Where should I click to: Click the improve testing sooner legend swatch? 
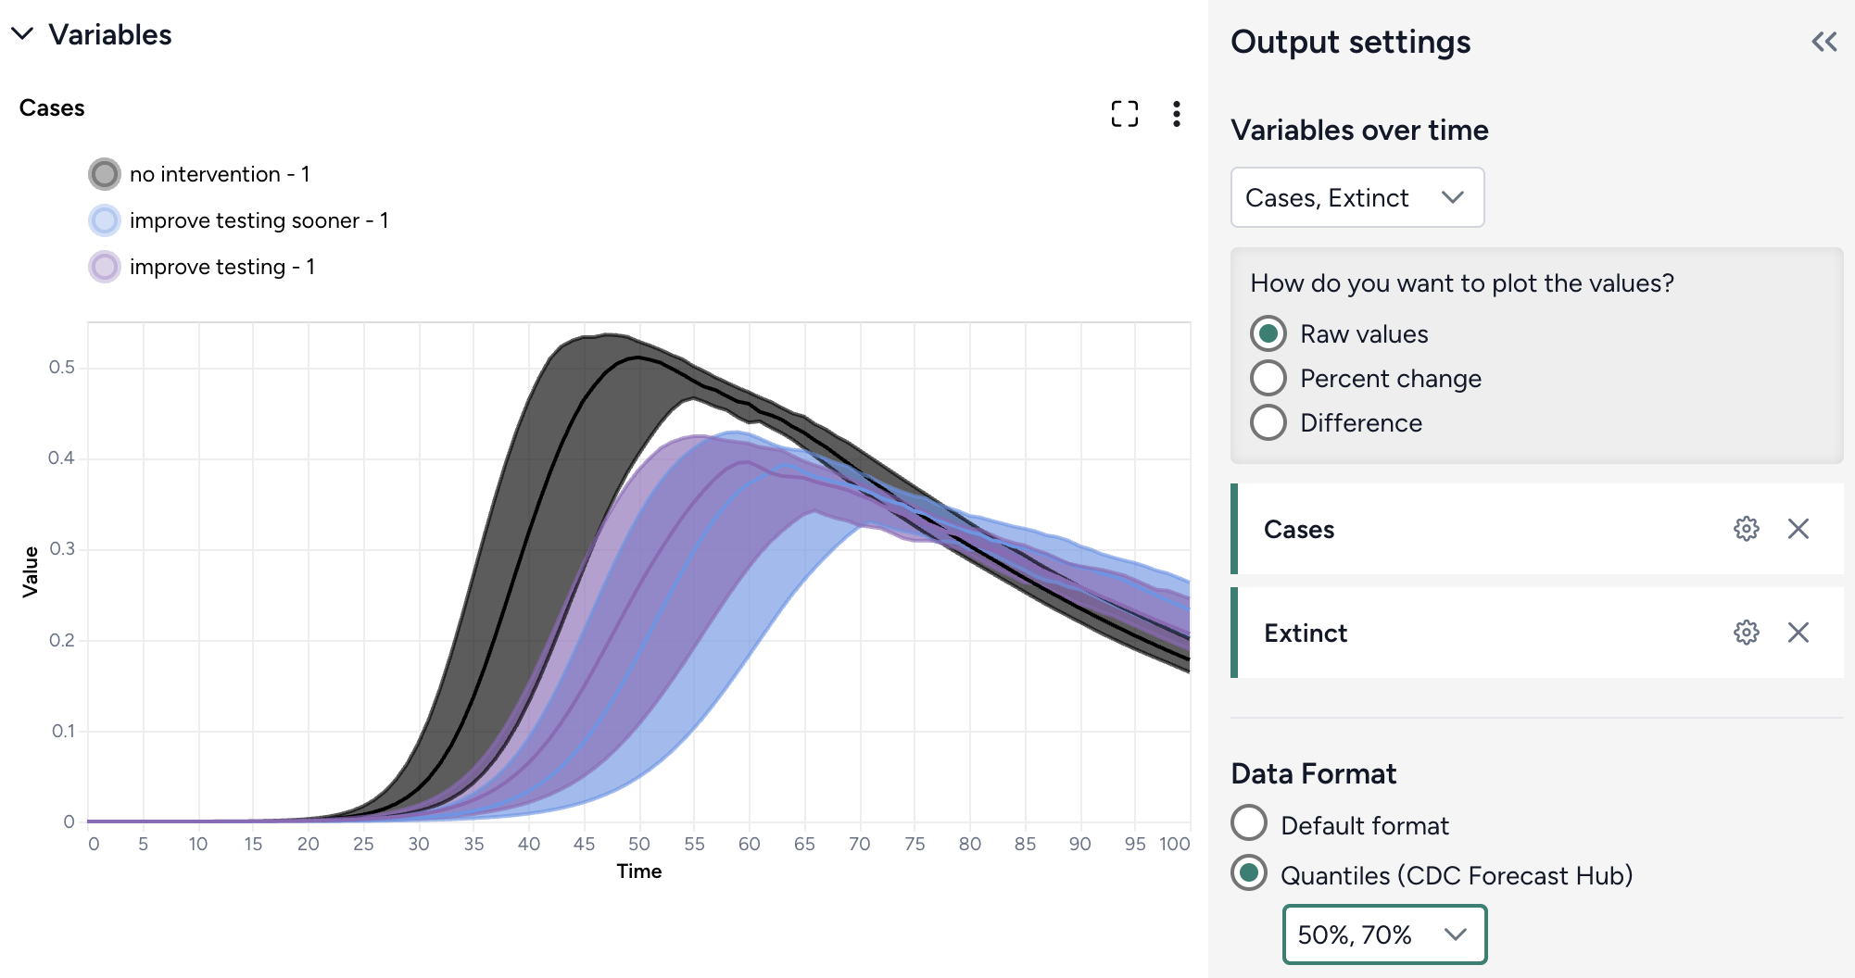(x=105, y=220)
